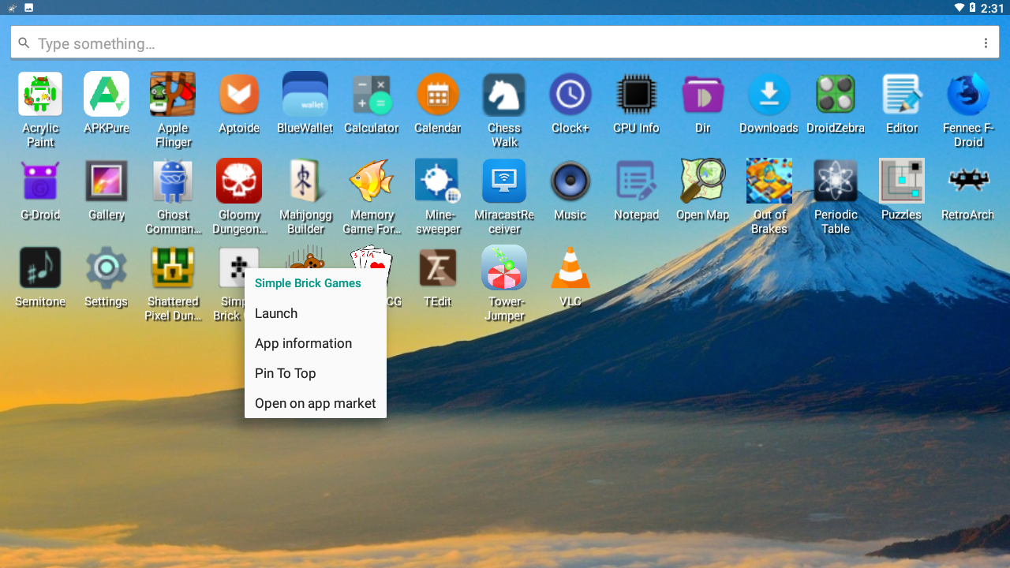The height and width of the screenshot is (568, 1010).
Task: Open the Calculator app
Action: pyautogui.click(x=372, y=95)
